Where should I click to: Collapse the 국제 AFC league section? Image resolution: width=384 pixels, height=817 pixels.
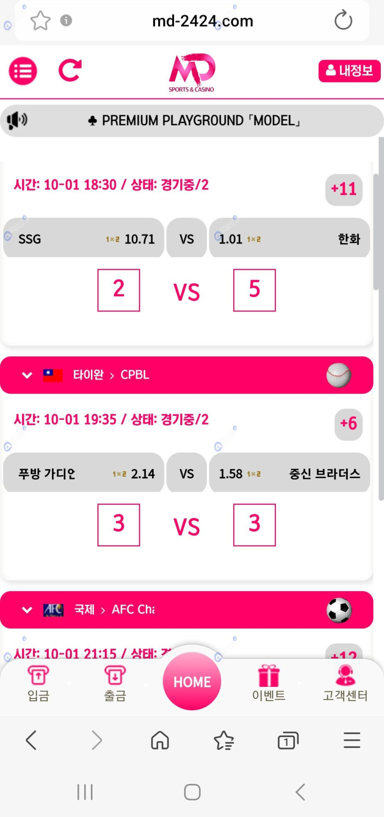pyautogui.click(x=27, y=610)
